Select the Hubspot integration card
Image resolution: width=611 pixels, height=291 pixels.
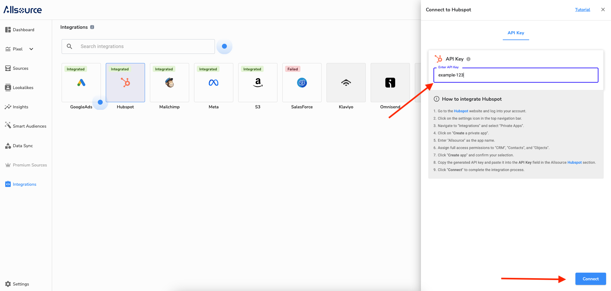(x=125, y=83)
